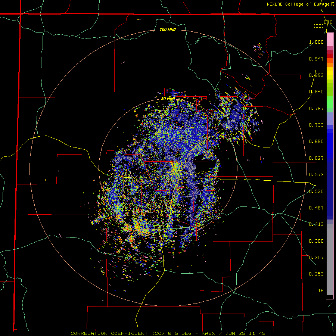336x336 pixels.
Task: Select the 0.413 scale value
Action: point(316,224)
